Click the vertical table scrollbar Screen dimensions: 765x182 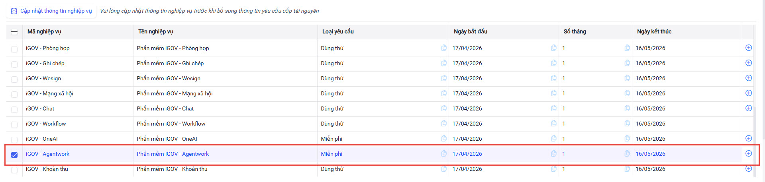(x=755, y=141)
